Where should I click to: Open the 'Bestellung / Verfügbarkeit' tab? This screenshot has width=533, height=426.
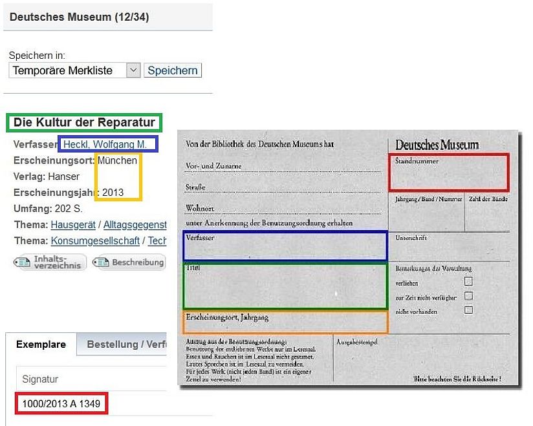pos(127,345)
